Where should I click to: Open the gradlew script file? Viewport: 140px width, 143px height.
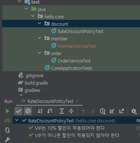[x=32, y=90]
